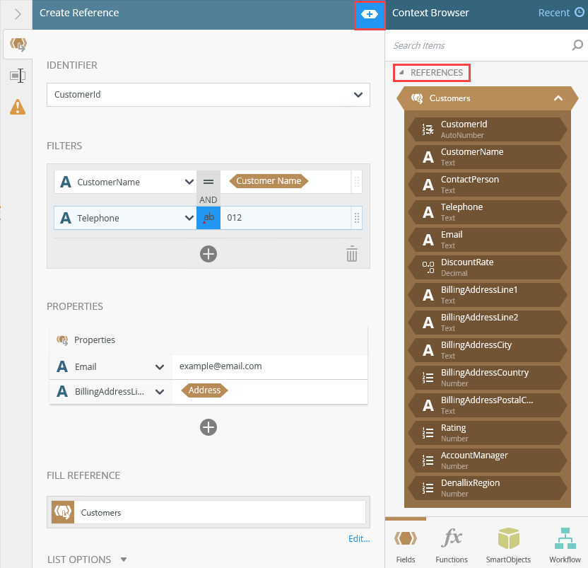Viewport: 588px width, 568px height.
Task: Select the CustomerId AutoNumber field
Action: [x=487, y=129]
